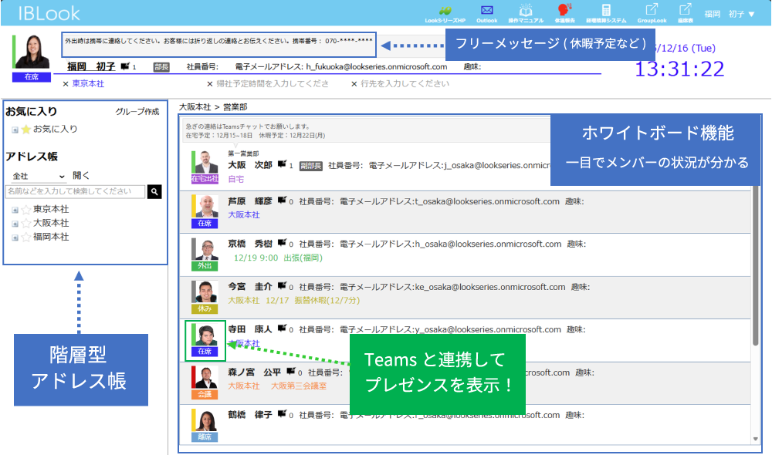Toggle favorite star for 東京本社

tap(25, 210)
